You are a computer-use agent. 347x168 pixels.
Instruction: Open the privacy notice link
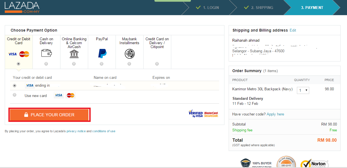coord(76,131)
